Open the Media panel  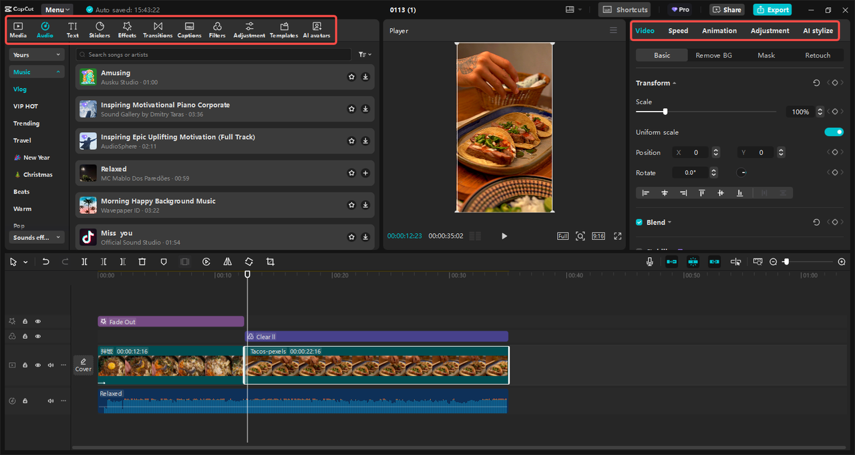[18, 29]
